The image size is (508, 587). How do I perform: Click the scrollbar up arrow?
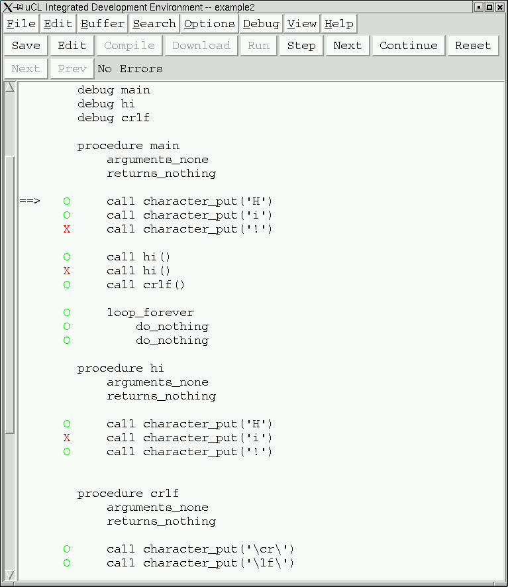(10, 87)
